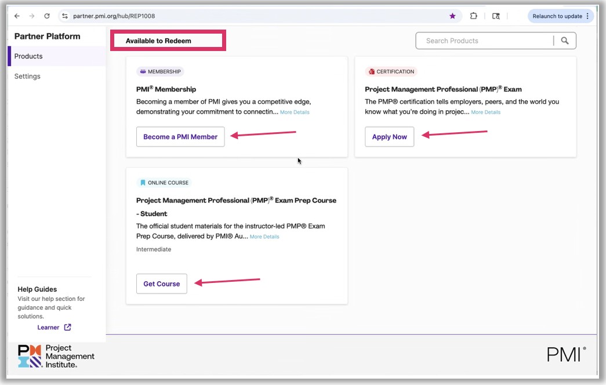Click the Help Guides heading
The image size is (606, 385).
[37, 289]
